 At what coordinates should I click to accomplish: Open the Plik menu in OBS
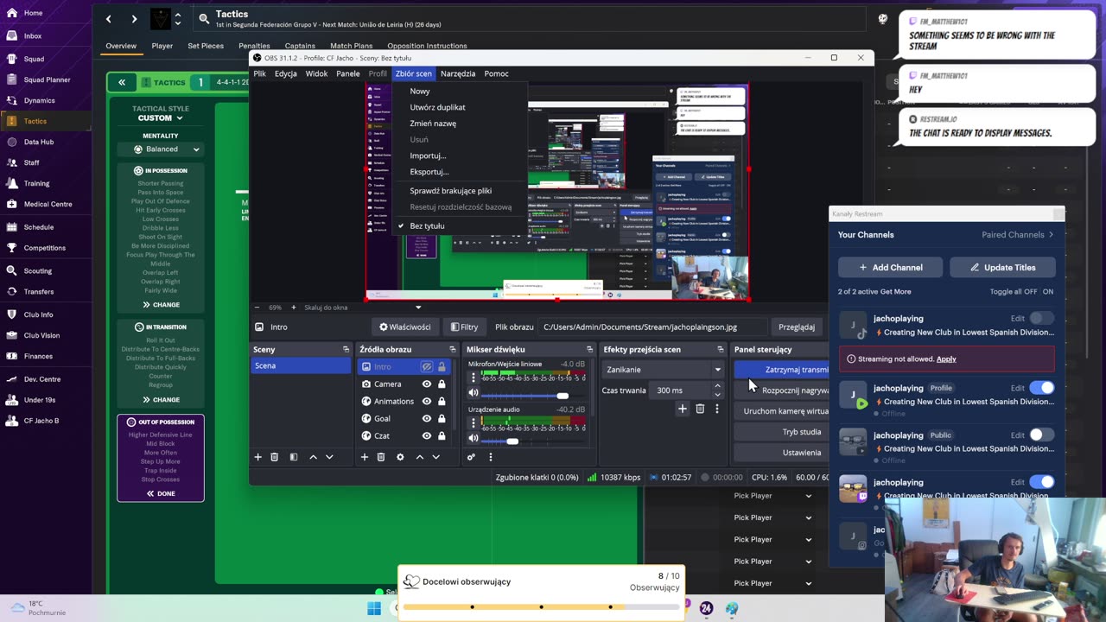259,73
